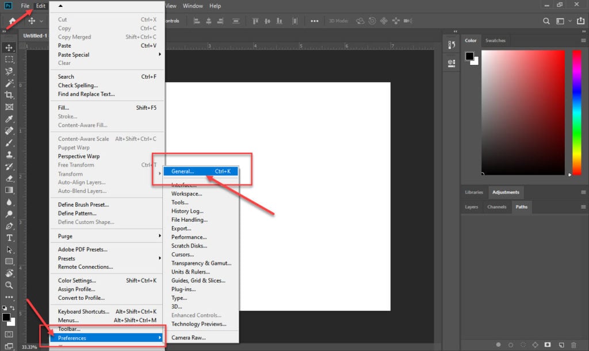Pick a color in the red color field
589x351 pixels.
(x=523, y=113)
